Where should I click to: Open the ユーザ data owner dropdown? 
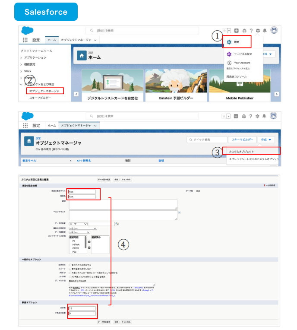coord(78,224)
